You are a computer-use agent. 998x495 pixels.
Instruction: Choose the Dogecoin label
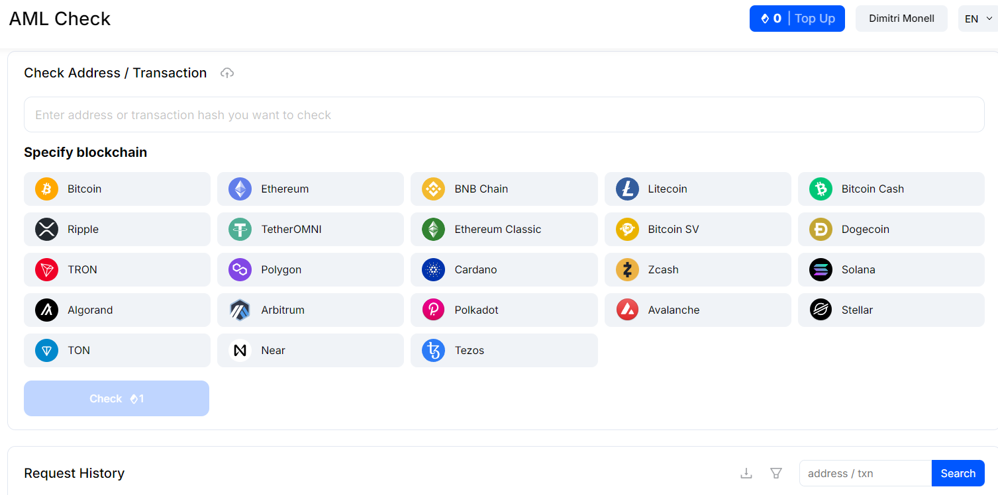(x=866, y=230)
